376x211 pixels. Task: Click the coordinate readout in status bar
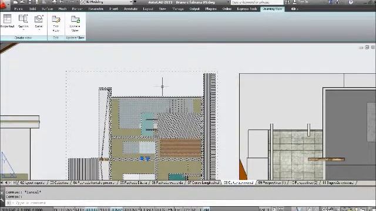pyautogui.click(x=22, y=209)
